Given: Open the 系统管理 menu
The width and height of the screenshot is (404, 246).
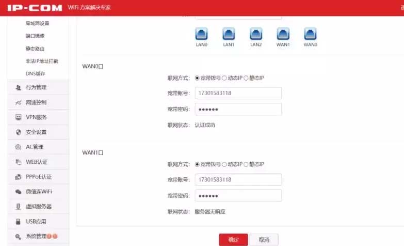Looking at the screenshot, I should [38, 237].
